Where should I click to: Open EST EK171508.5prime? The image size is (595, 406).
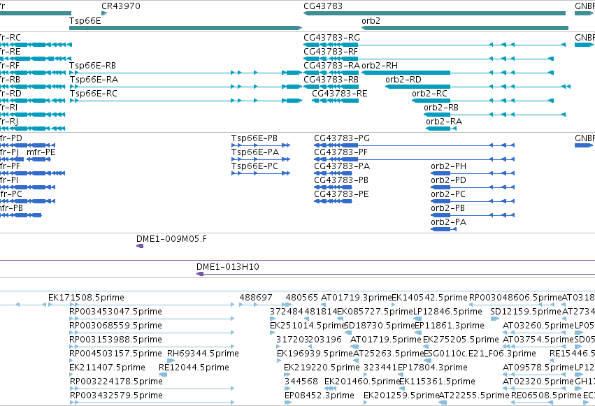click(x=86, y=298)
